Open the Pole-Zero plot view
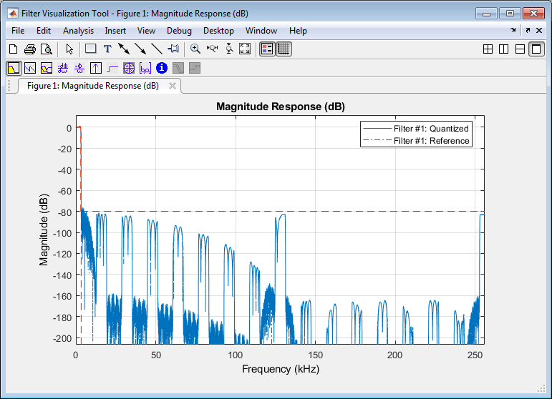 tap(129, 69)
